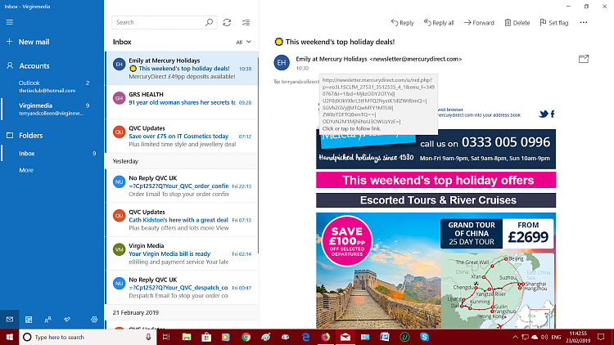
Task: Forward this message
Action: (479, 23)
